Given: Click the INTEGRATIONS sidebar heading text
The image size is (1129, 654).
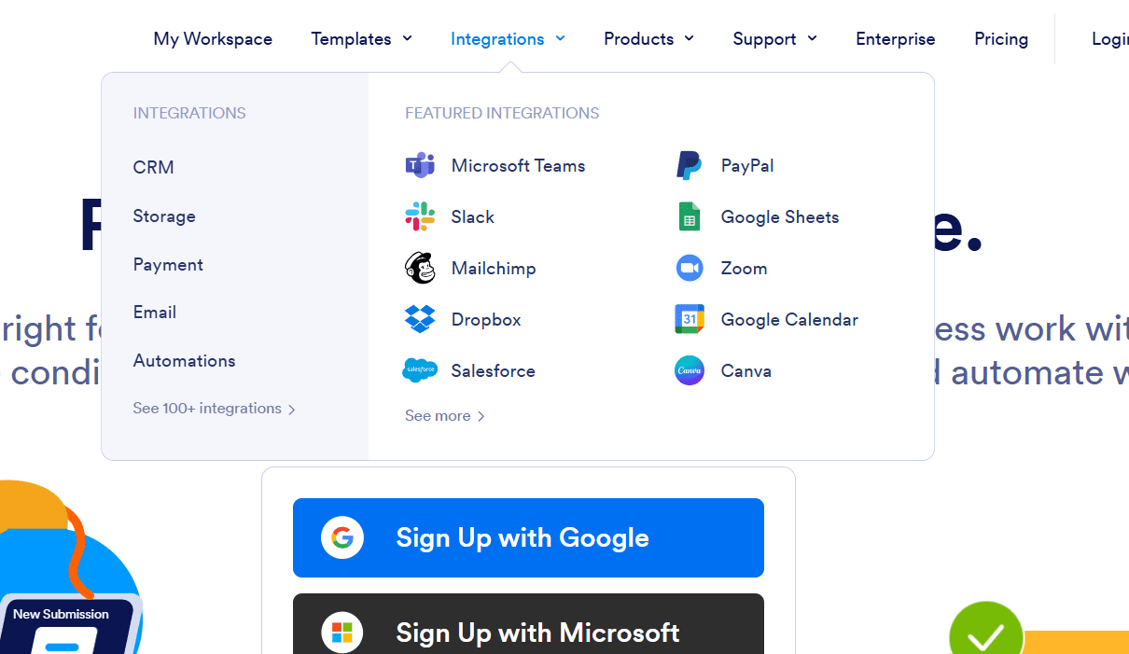Looking at the screenshot, I should [189, 113].
